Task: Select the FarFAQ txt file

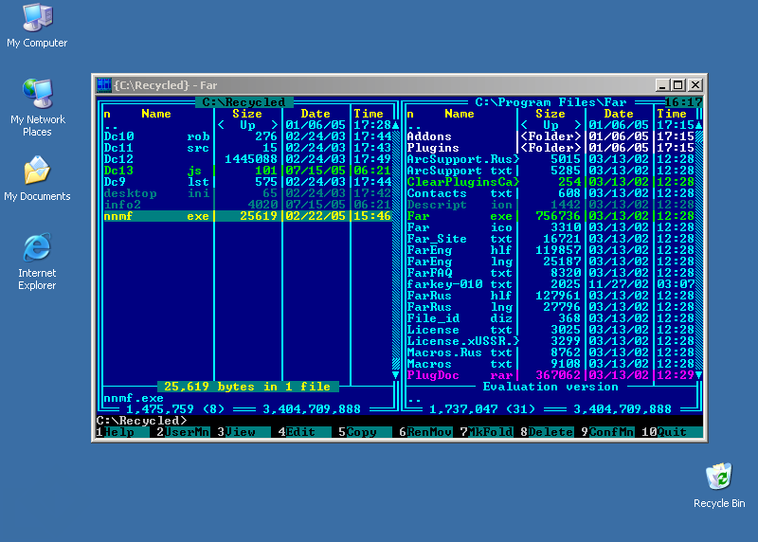Action: coord(550,273)
